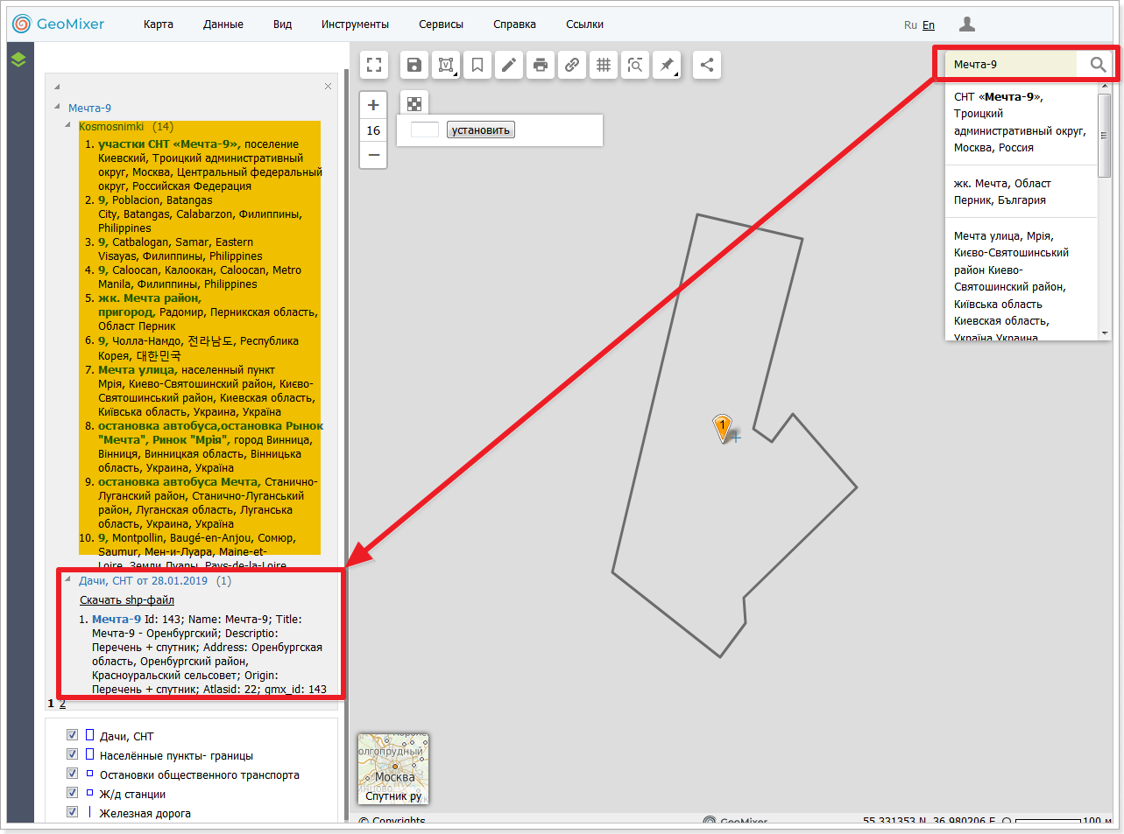Image resolution: width=1124 pixels, height=834 pixels.
Task: Click zoom level value 16
Action: 373,130
